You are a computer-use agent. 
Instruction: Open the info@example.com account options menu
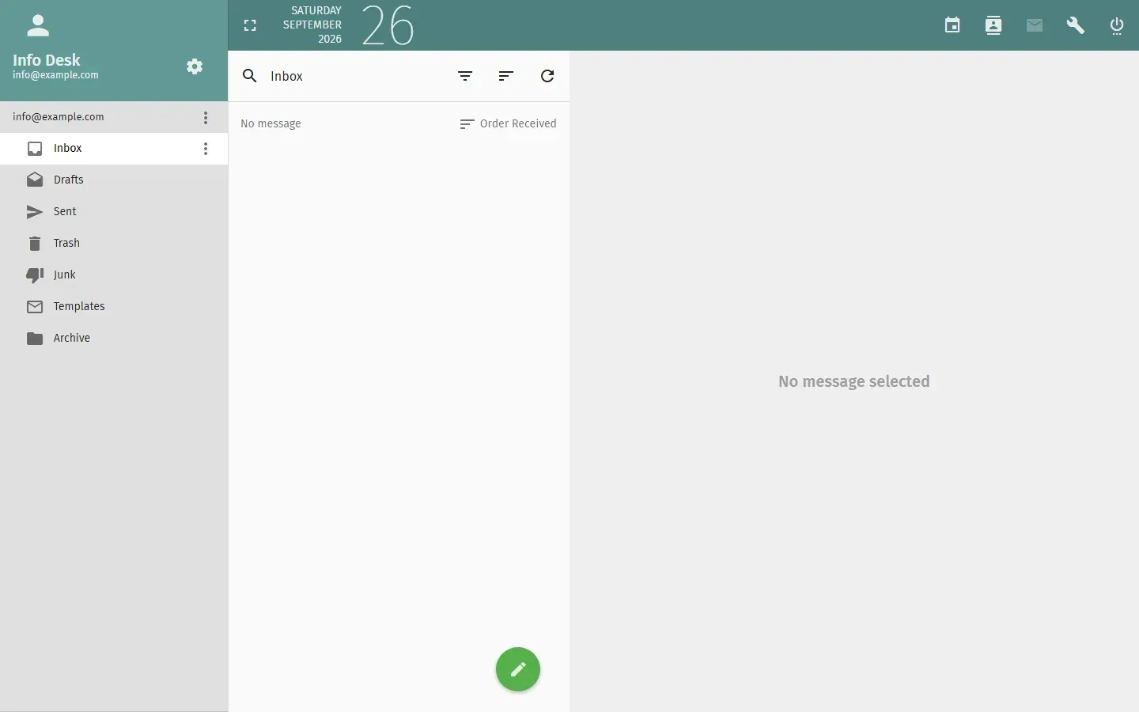pos(206,118)
